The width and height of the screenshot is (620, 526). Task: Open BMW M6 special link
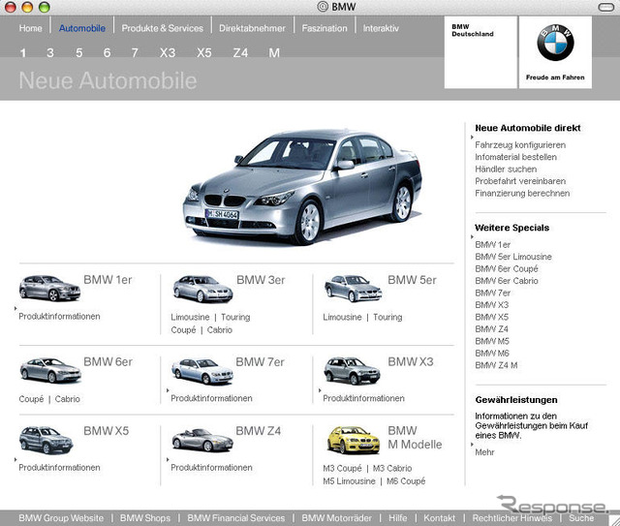click(492, 354)
